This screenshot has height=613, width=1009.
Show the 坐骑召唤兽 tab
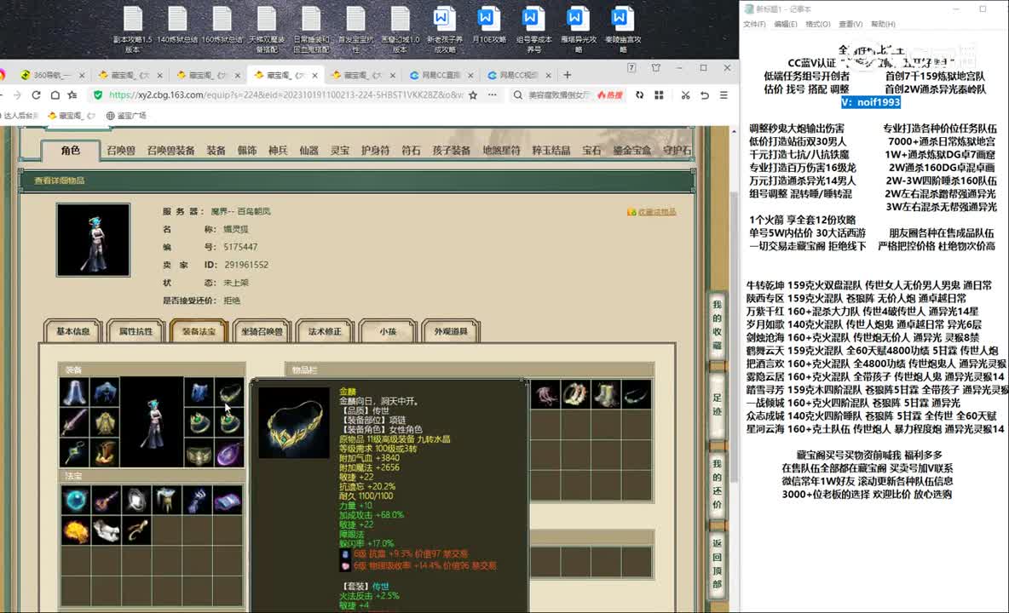tap(262, 331)
